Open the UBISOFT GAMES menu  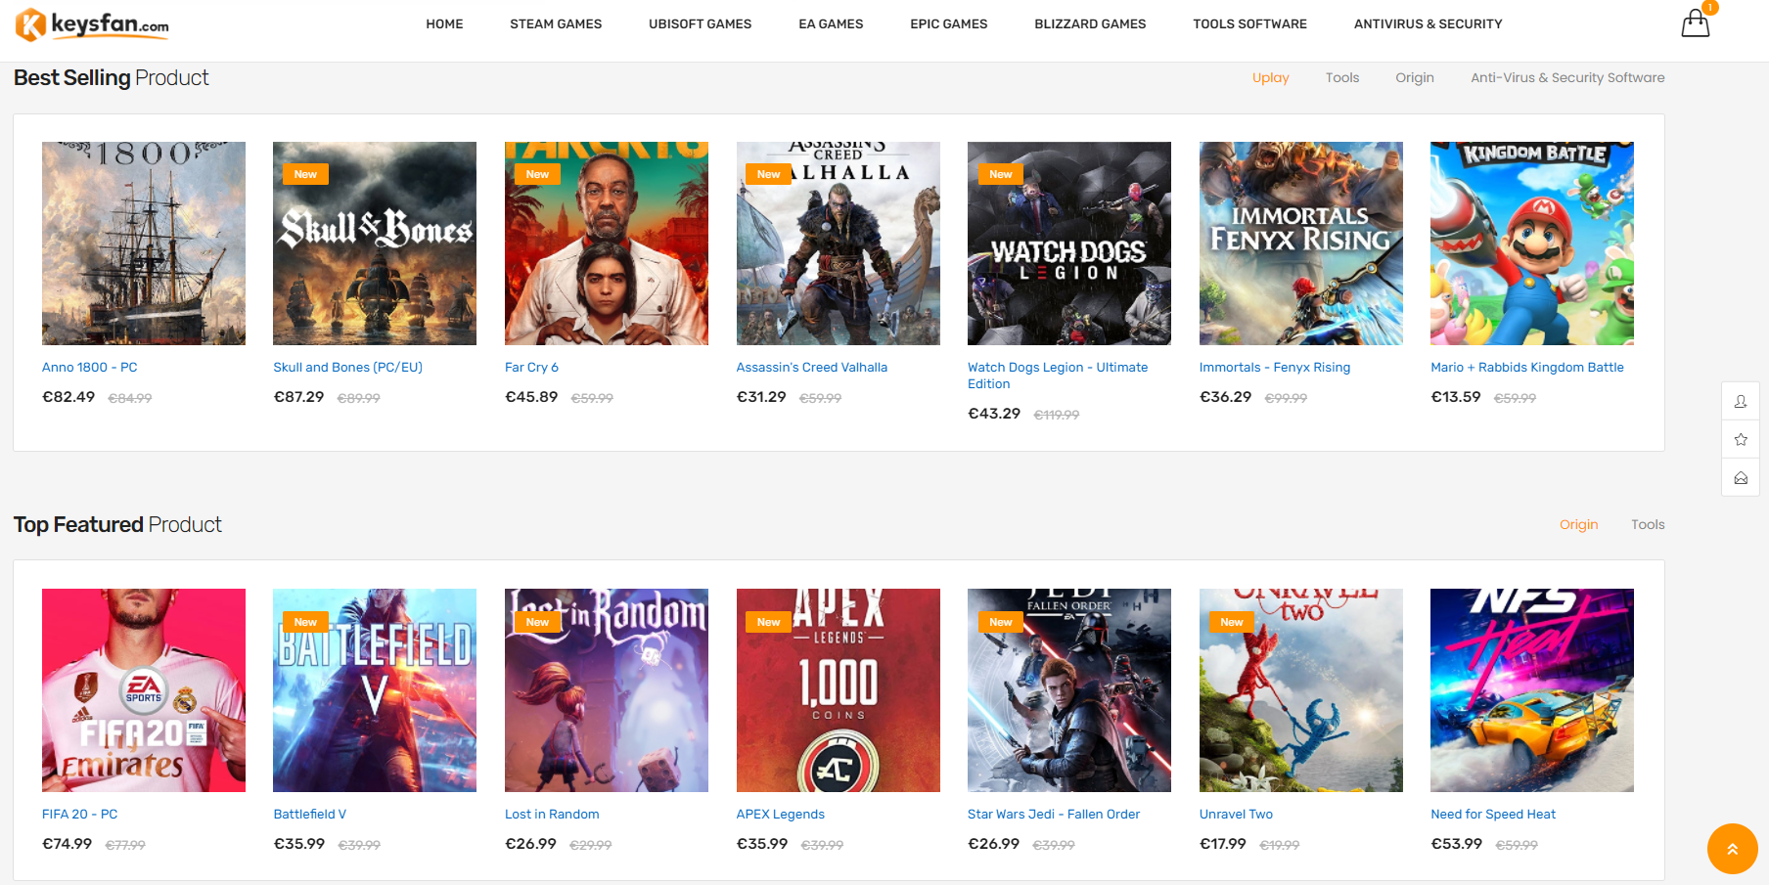701,24
